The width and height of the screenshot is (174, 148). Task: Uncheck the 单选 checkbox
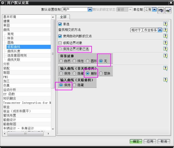pos(60,24)
